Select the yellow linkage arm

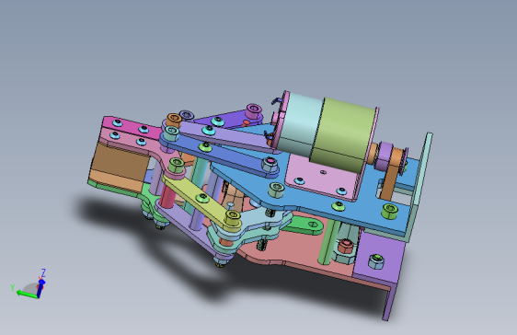pos(201,202)
